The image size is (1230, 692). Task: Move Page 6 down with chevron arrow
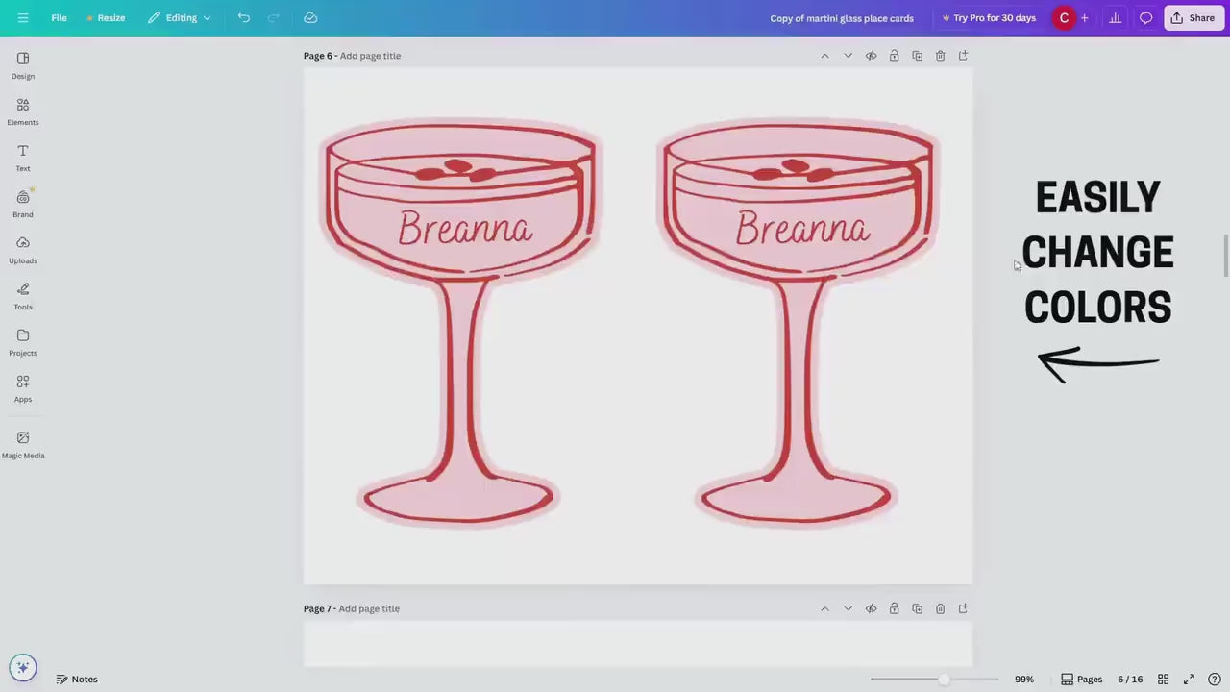click(848, 56)
